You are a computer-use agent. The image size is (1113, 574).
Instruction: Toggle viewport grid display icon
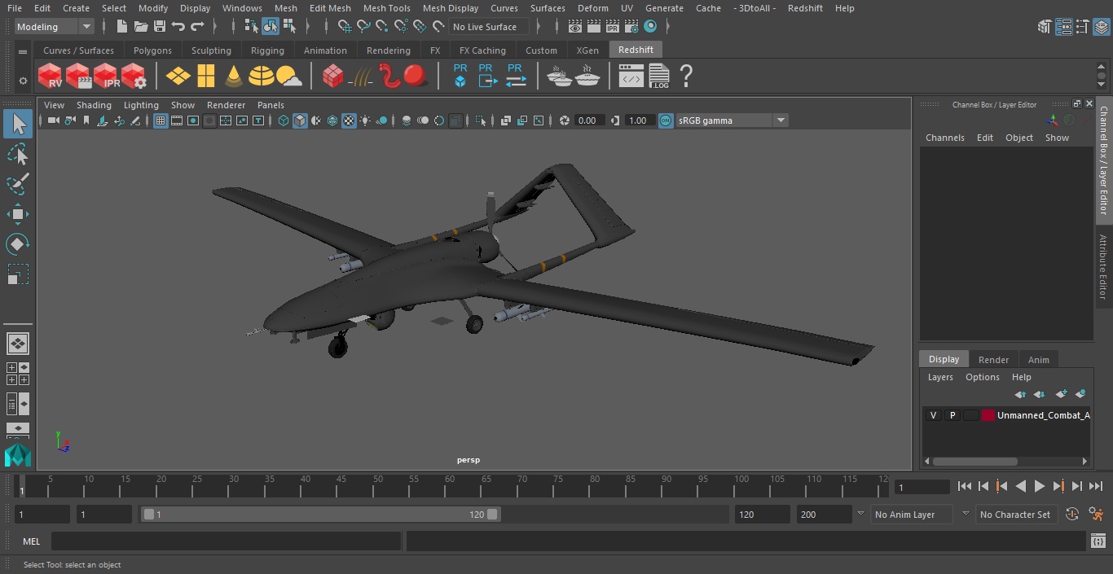pyautogui.click(x=161, y=120)
